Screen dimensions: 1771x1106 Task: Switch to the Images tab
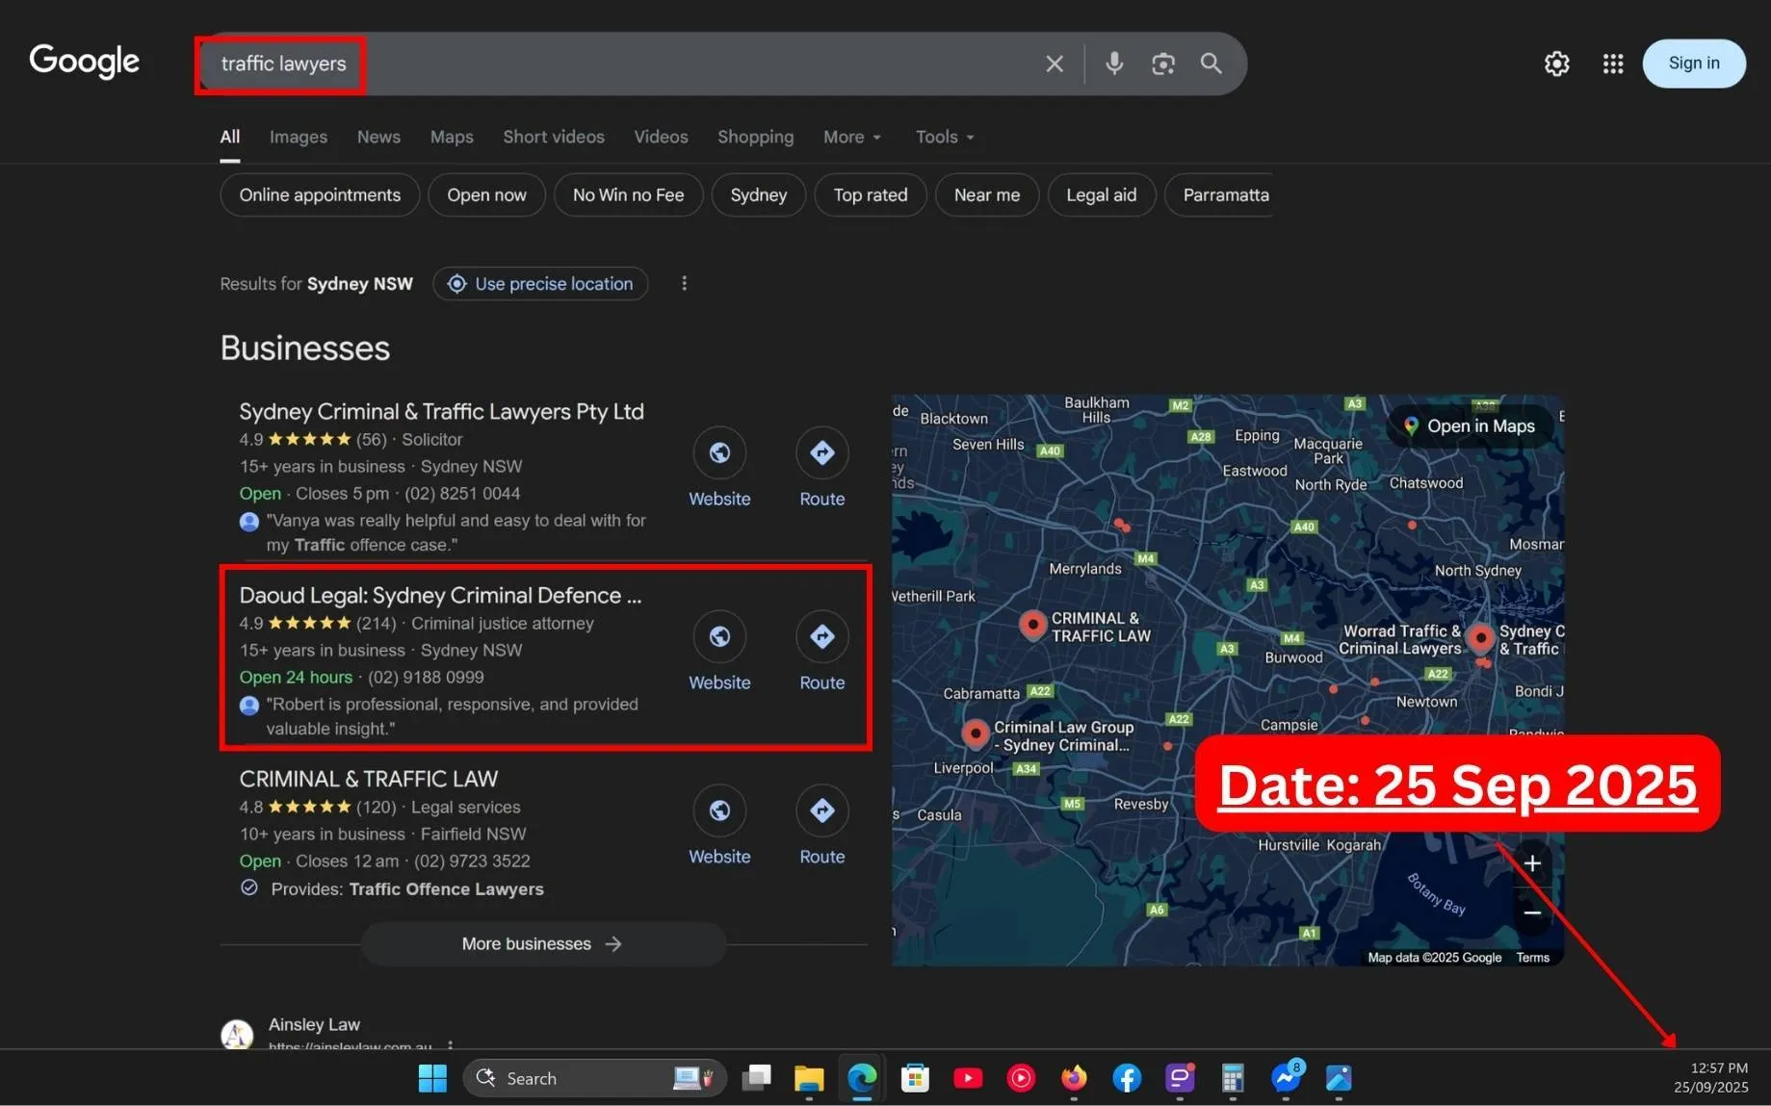pos(298,138)
